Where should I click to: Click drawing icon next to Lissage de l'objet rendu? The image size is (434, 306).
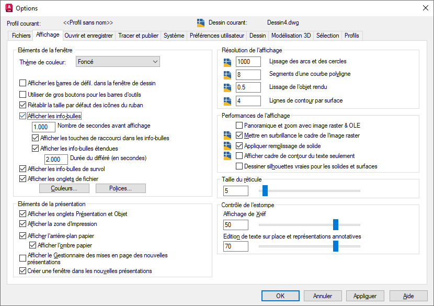[x=227, y=87]
